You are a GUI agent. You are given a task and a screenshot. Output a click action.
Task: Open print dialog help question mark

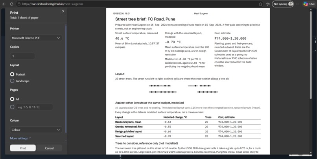(63, 12)
